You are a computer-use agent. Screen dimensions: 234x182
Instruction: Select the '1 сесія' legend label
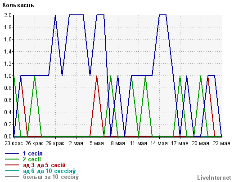coord(33,153)
